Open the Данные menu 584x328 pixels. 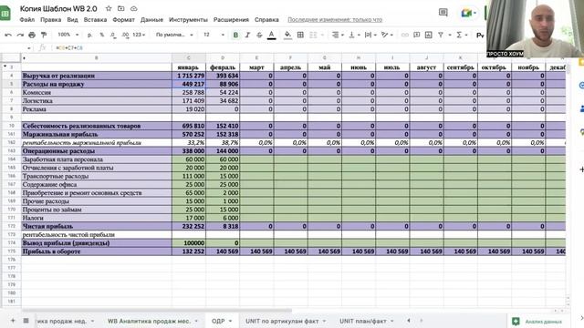click(x=151, y=20)
